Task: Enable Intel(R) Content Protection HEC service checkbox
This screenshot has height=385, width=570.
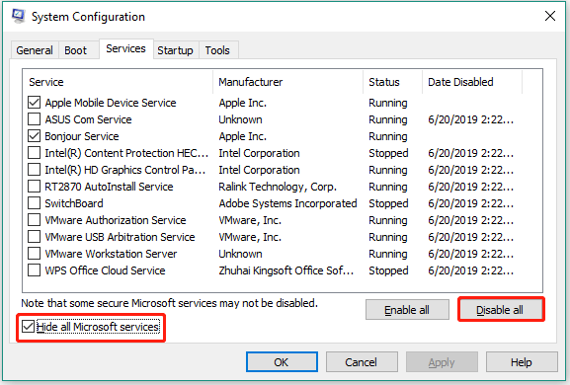Action: coord(35,153)
